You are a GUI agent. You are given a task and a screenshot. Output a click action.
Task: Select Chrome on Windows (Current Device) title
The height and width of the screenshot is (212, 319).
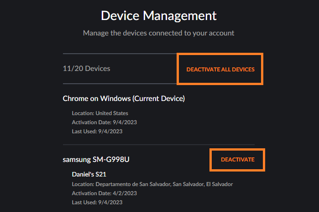124,99
